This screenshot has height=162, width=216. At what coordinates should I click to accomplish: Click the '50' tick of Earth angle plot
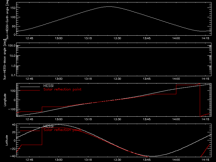[x=14, y=26]
